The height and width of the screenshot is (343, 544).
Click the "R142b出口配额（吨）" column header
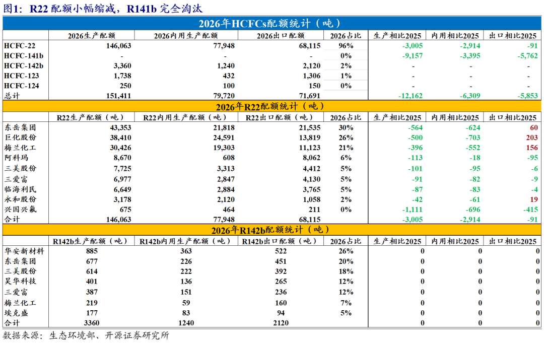(x=280, y=241)
